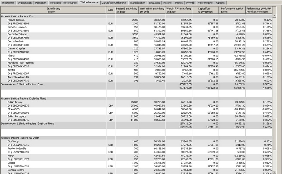Click the Bezeichnung Position column header
Image resolution: width=282 pixels, height=174 pixels.
pyautogui.click(x=54, y=10)
